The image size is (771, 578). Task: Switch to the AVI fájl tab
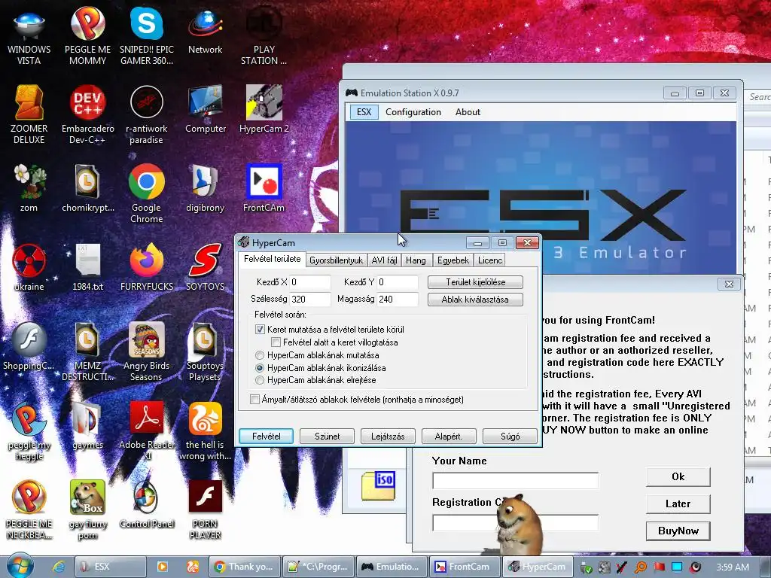pos(384,260)
